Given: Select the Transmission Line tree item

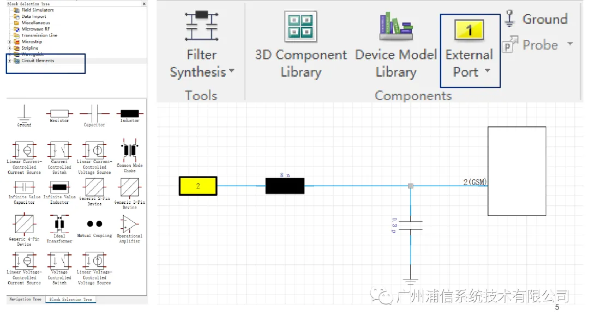Looking at the screenshot, I should click(x=39, y=35).
